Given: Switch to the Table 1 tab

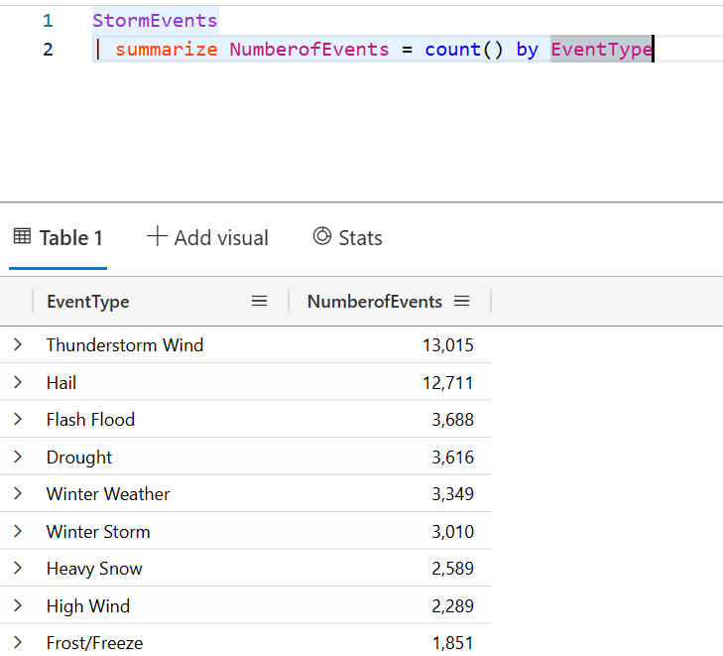Looking at the screenshot, I should (x=59, y=238).
